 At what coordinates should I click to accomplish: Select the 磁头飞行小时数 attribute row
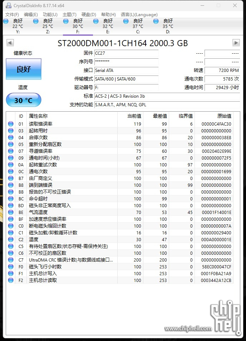coord(120,267)
